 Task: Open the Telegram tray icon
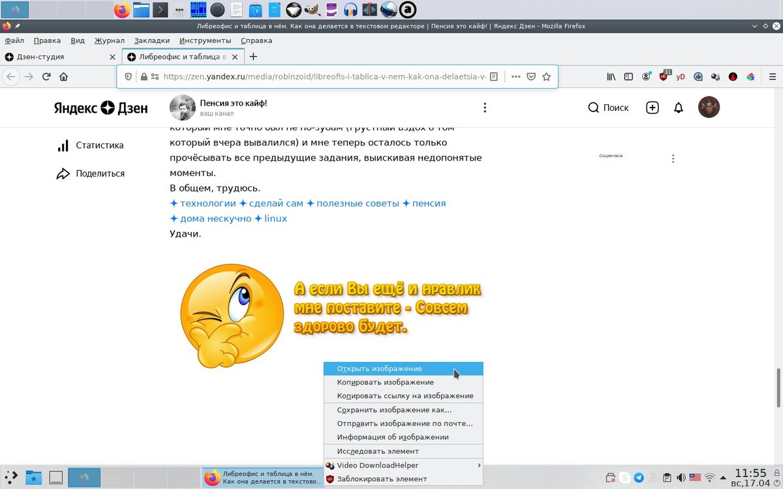639,478
